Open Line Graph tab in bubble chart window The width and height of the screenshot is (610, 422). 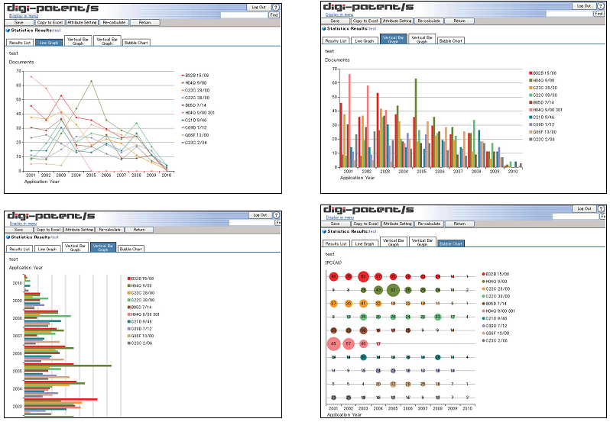coord(365,243)
